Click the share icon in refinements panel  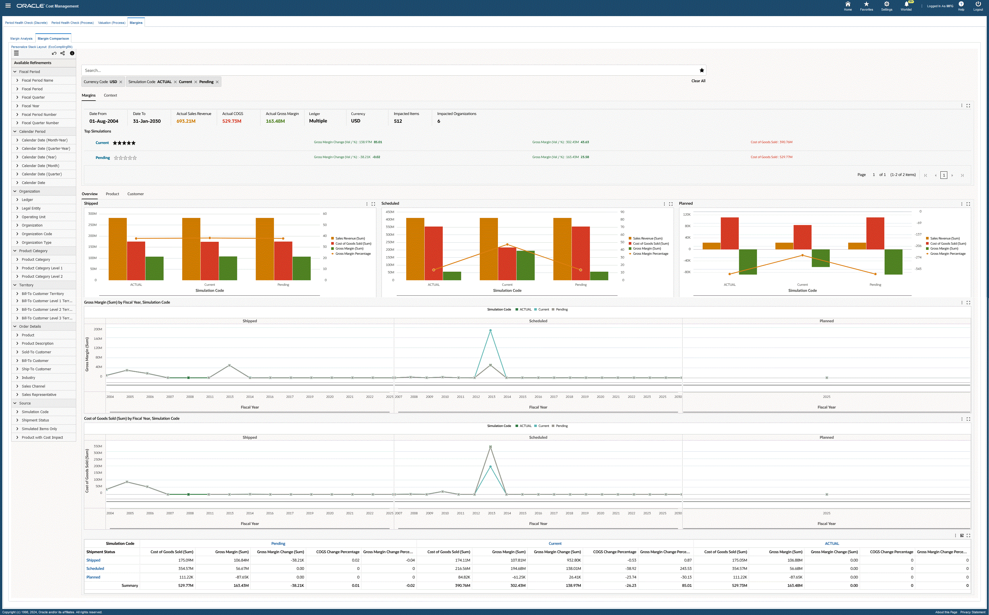pos(63,53)
